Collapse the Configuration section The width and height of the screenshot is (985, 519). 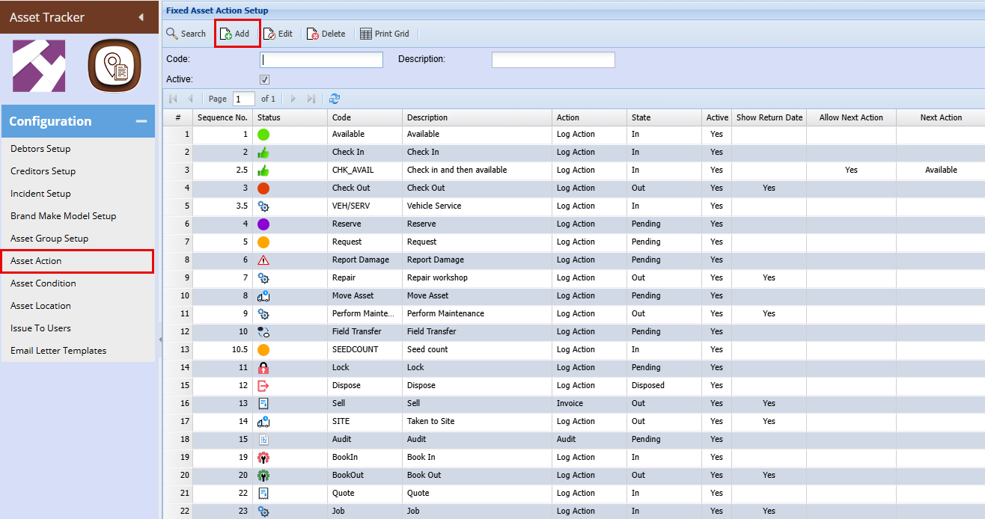[141, 121]
